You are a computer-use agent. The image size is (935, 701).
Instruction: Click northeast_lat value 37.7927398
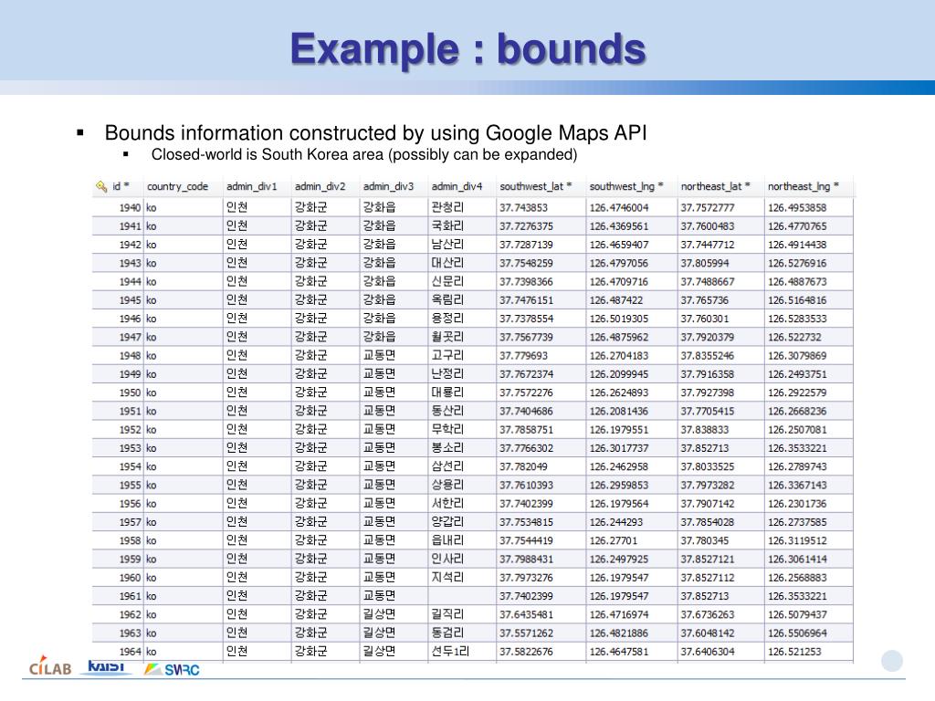pyautogui.click(x=708, y=392)
